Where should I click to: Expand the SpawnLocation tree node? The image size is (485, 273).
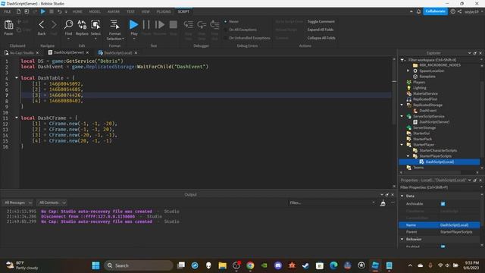click(408, 71)
